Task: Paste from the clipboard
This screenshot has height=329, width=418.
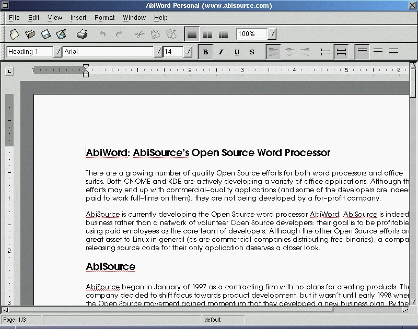Action: 170,33
